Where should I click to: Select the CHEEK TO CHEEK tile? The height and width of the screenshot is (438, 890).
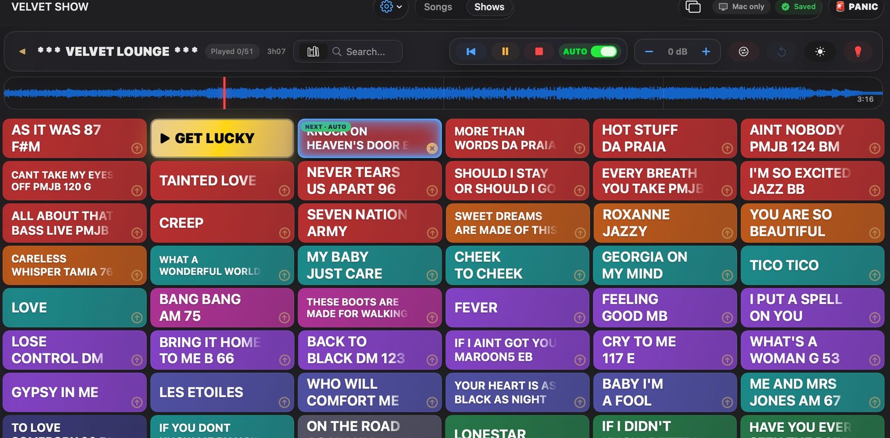[x=517, y=265]
